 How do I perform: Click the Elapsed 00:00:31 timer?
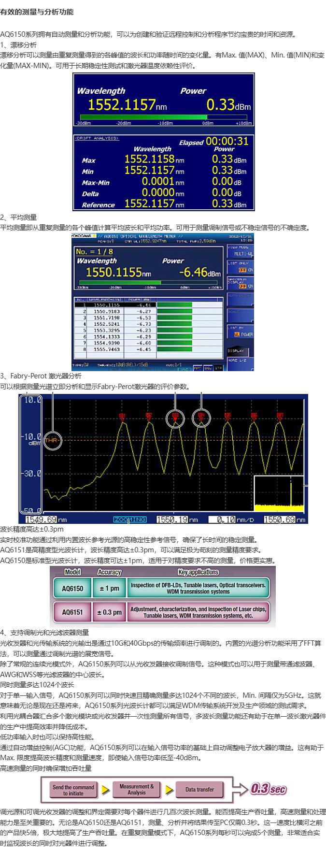click(214, 142)
